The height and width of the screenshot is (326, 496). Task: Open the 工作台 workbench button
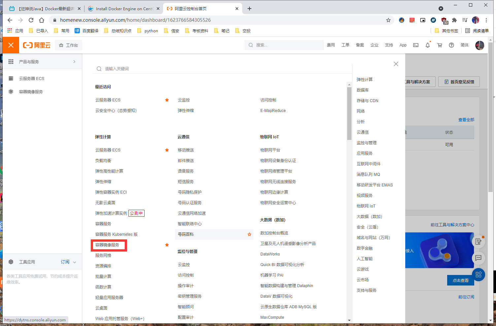(69, 45)
